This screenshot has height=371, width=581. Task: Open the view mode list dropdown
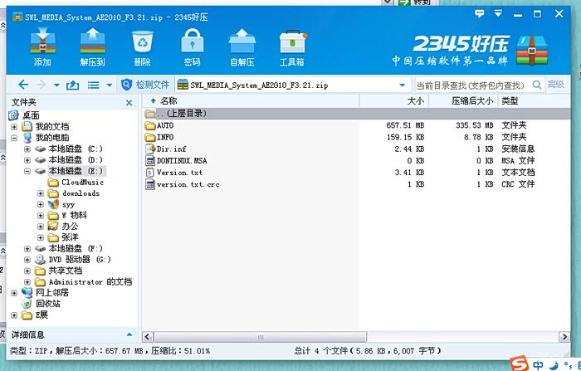99,85
